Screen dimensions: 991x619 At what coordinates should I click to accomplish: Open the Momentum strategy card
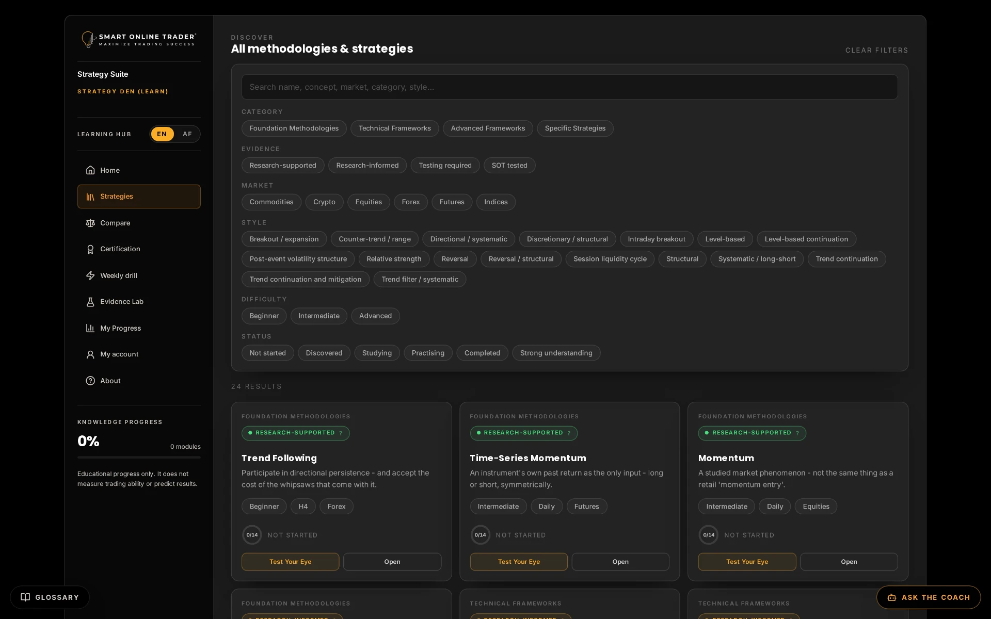point(849,562)
